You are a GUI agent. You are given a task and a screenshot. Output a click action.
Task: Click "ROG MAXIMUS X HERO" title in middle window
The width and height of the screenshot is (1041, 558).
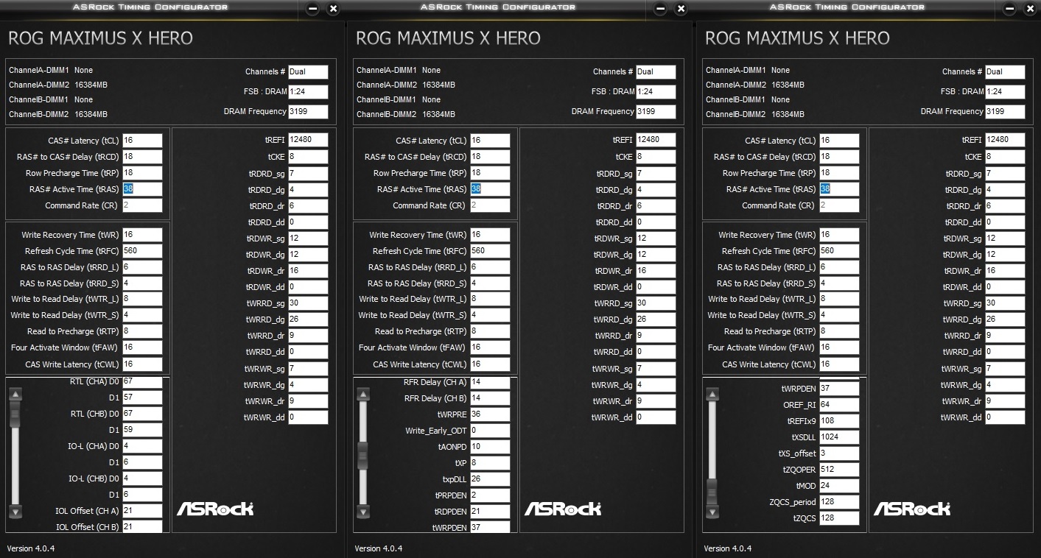448,38
